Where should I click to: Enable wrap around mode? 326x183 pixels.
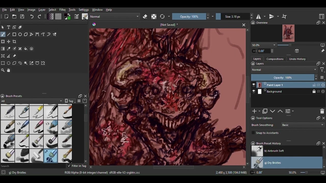click(x=284, y=17)
